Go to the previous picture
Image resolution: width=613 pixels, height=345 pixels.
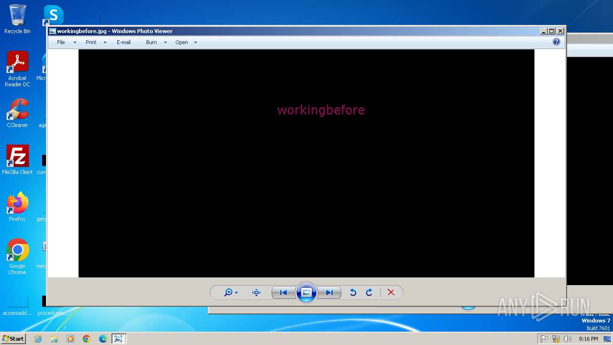(x=284, y=292)
